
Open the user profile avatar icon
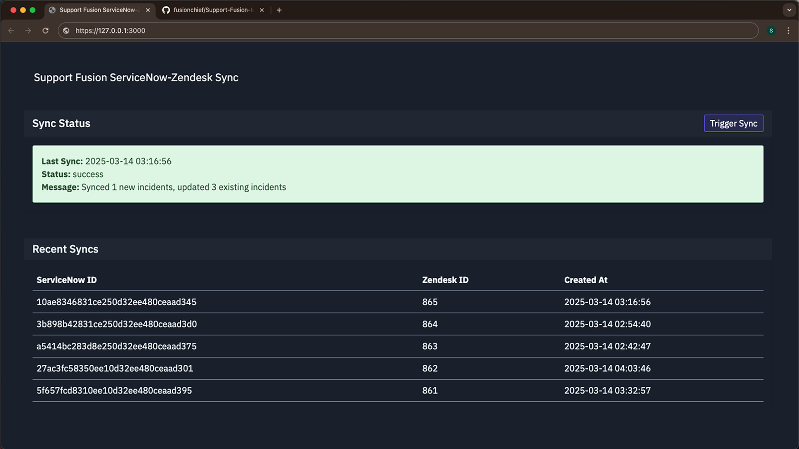click(x=771, y=30)
